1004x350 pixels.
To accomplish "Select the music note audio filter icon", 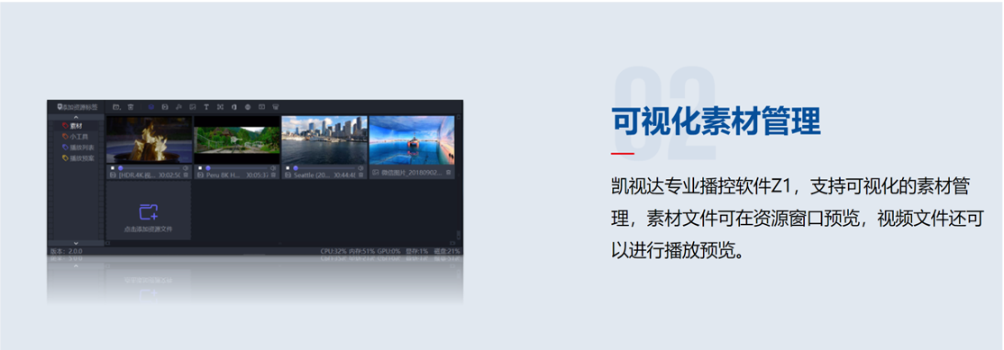I will pos(178,107).
